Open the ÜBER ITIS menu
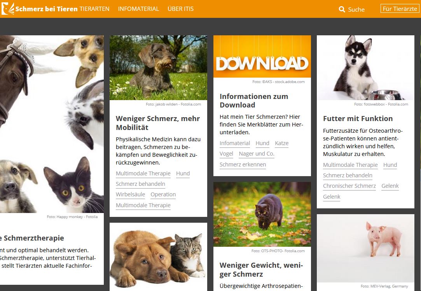Image resolution: width=421 pixels, height=291 pixels. click(180, 9)
